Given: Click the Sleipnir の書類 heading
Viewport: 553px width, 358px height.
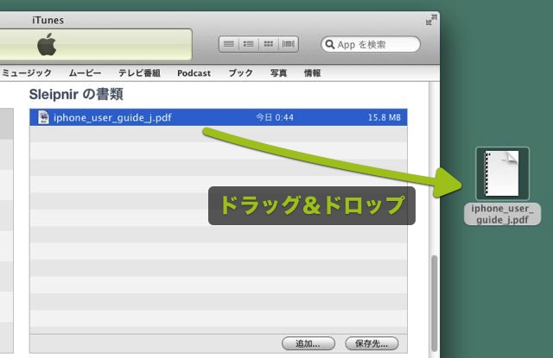Looking at the screenshot, I should [76, 94].
